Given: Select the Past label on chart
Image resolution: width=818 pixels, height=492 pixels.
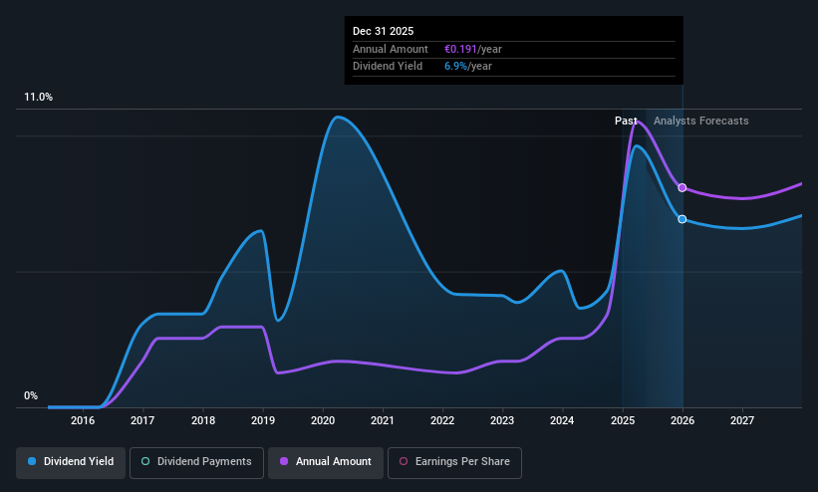Looking at the screenshot, I should coord(626,122).
